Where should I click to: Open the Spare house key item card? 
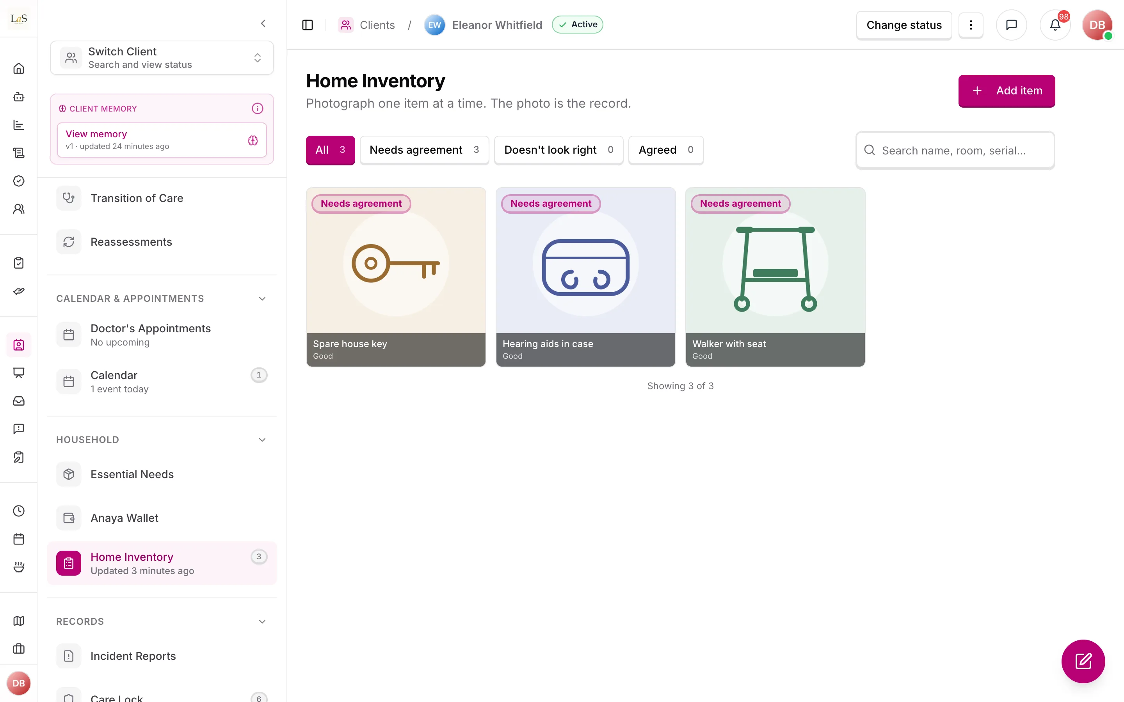coord(396,277)
